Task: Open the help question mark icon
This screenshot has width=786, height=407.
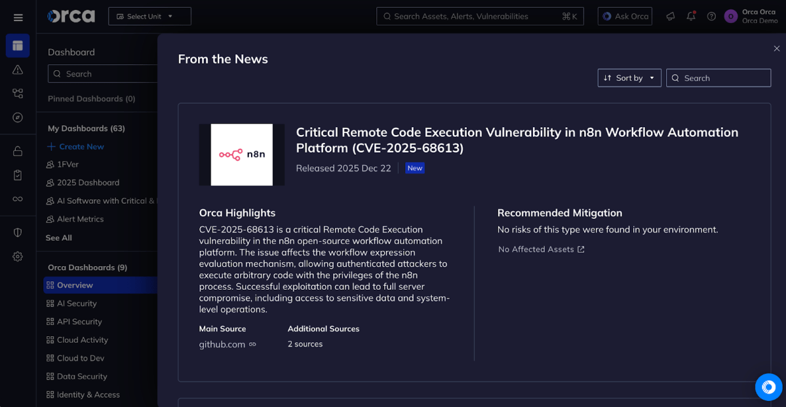Action: (711, 16)
